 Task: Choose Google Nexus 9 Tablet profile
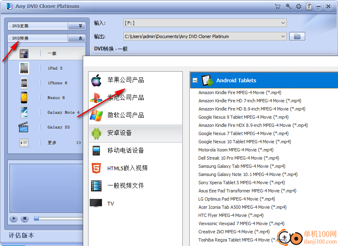click(243, 117)
